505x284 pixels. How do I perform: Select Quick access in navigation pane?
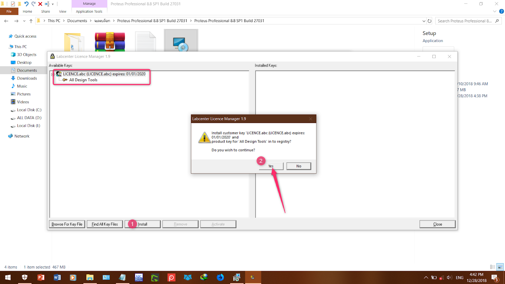point(25,36)
